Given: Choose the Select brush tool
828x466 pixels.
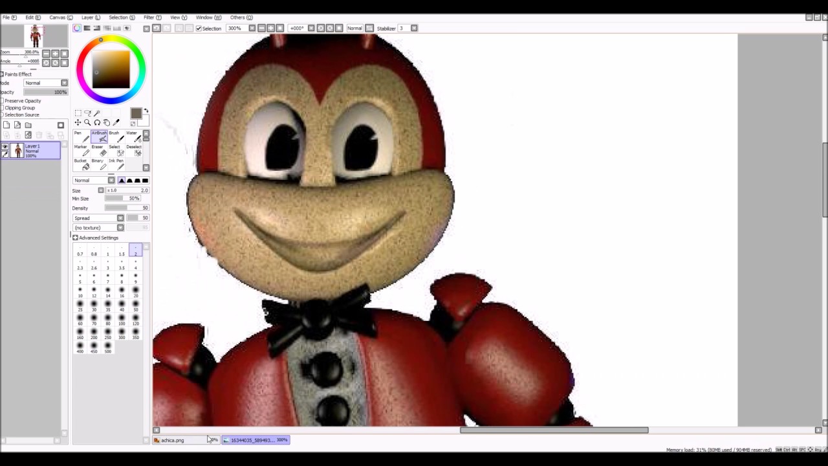Looking at the screenshot, I should click(x=116, y=150).
